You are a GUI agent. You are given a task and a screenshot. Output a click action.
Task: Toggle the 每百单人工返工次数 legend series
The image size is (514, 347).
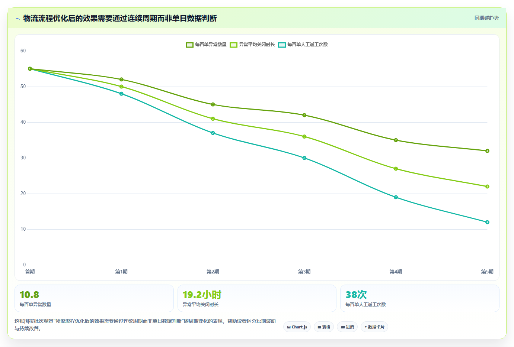[x=303, y=45]
